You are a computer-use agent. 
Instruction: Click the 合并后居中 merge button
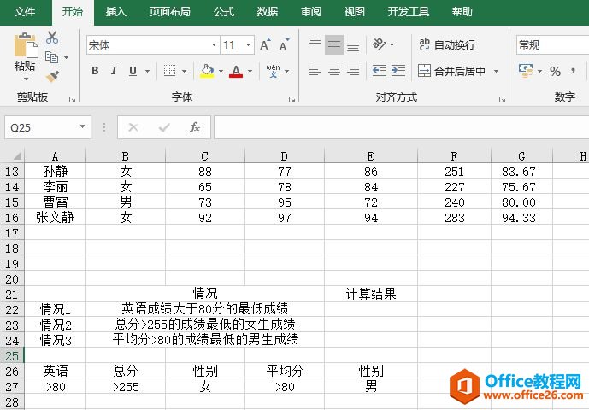tap(451, 71)
